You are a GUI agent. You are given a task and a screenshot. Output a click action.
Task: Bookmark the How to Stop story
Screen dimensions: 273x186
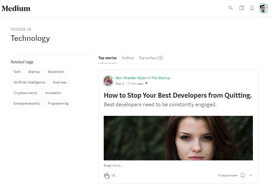point(243,175)
